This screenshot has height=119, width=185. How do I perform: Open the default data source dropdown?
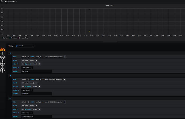[x=25, y=46]
